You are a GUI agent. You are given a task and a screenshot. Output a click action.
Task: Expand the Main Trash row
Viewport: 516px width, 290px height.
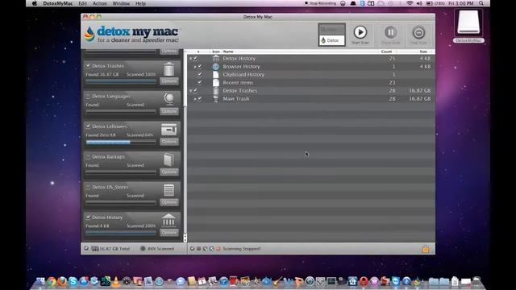[194, 99]
